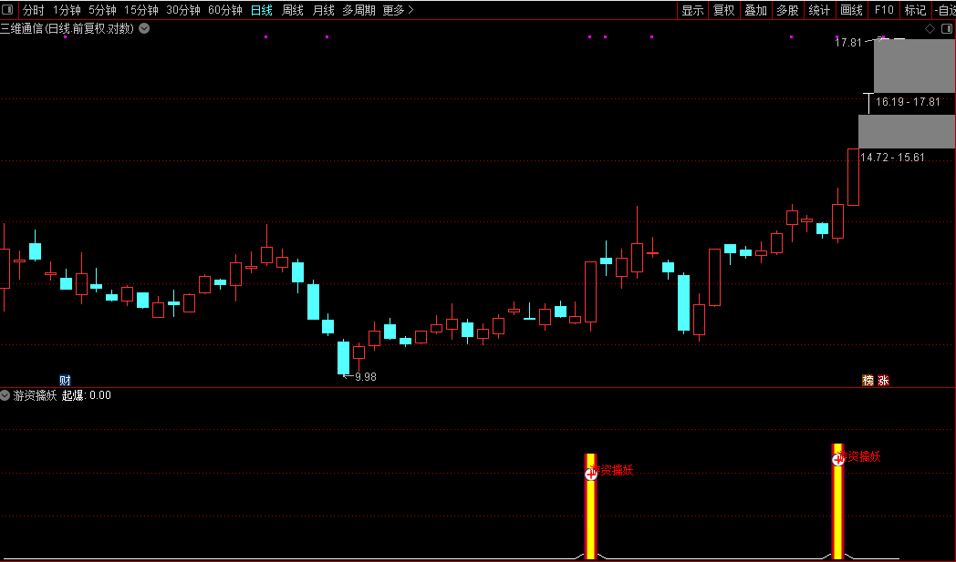Click the 16.19 - 17.81 gap label
Screen dimensions: 956x562
tap(908, 102)
